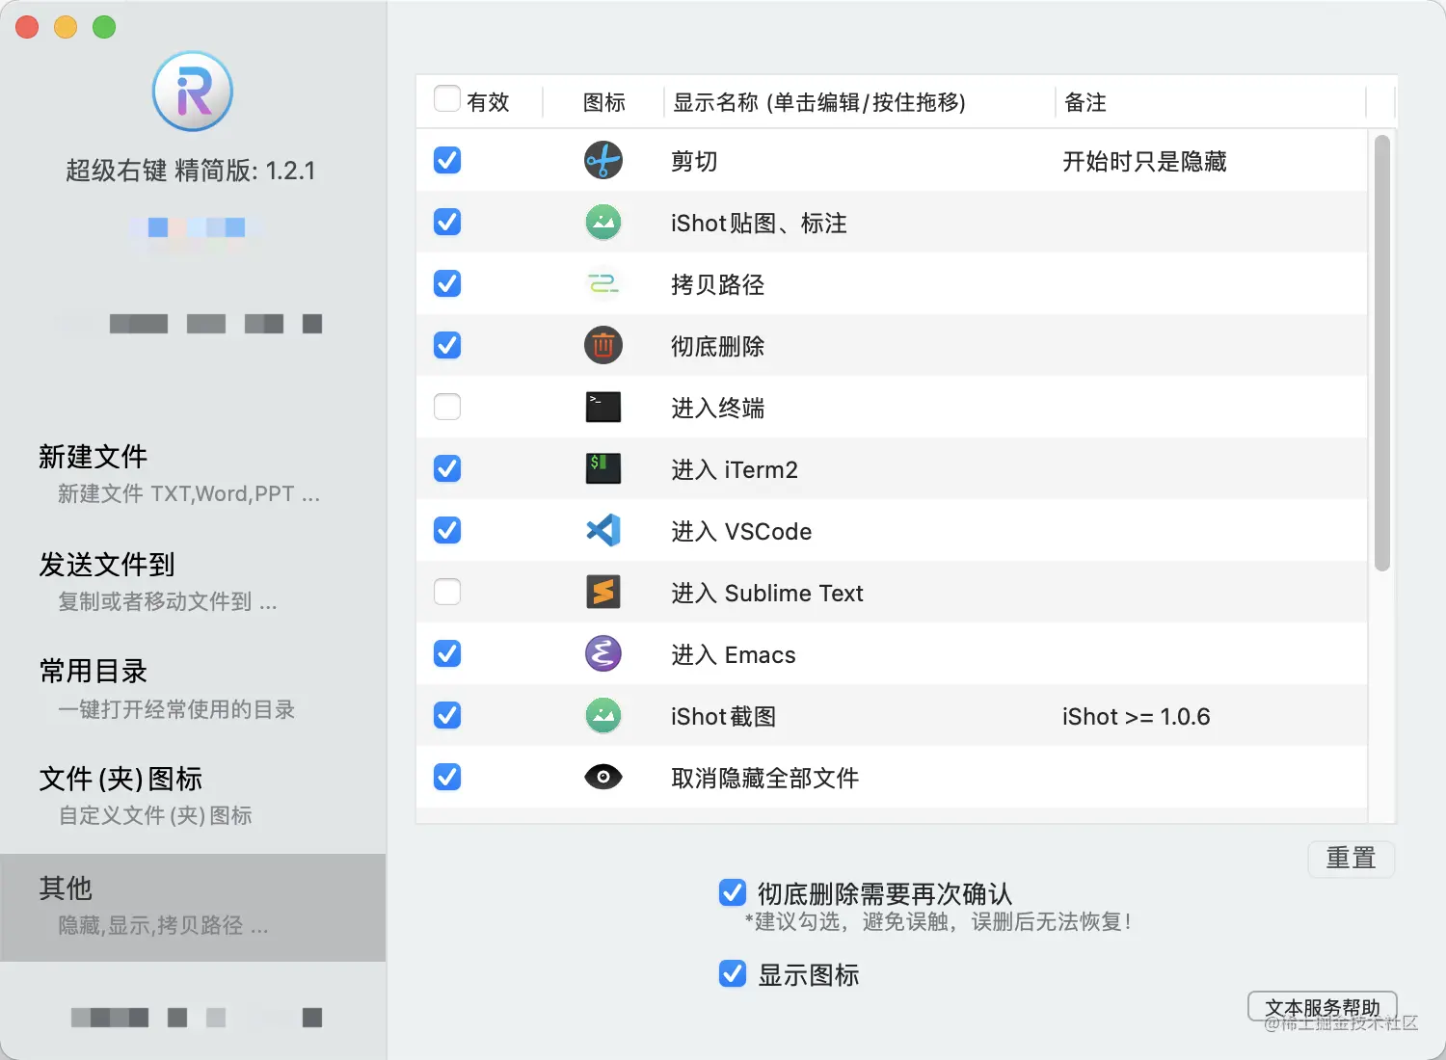Edit the 剪切 display name
1446x1060 pixels.
pyautogui.click(x=694, y=161)
